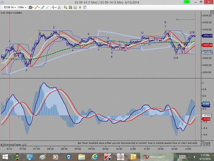Open Data Series via candlestick icon
The height and width of the screenshot is (161, 214).
point(70,7)
